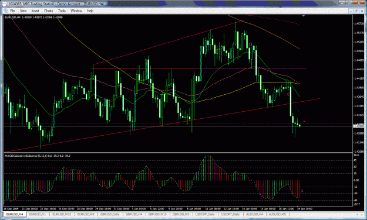
Task: Minimize the inner EURUSD chart window
Action: coord(351,11)
